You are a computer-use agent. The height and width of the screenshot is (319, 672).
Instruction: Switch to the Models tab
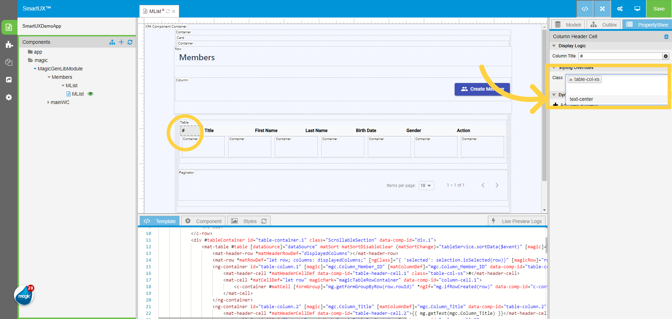point(568,24)
